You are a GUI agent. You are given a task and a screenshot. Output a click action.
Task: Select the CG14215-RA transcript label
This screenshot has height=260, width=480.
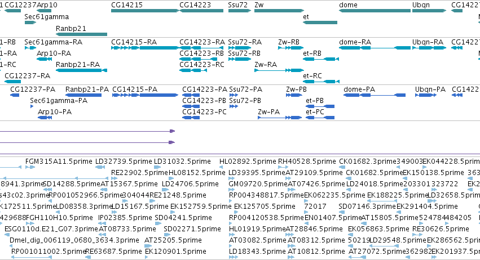134,42
